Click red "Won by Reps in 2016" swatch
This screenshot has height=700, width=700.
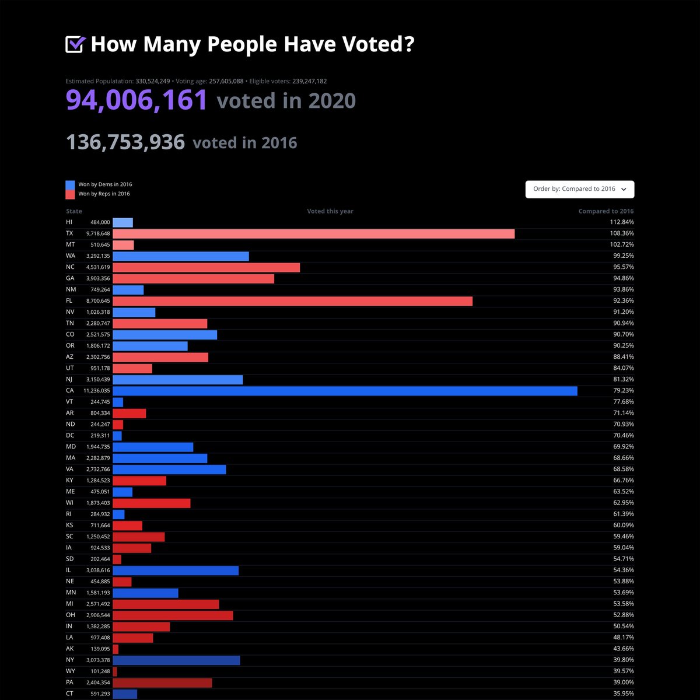pos(71,194)
